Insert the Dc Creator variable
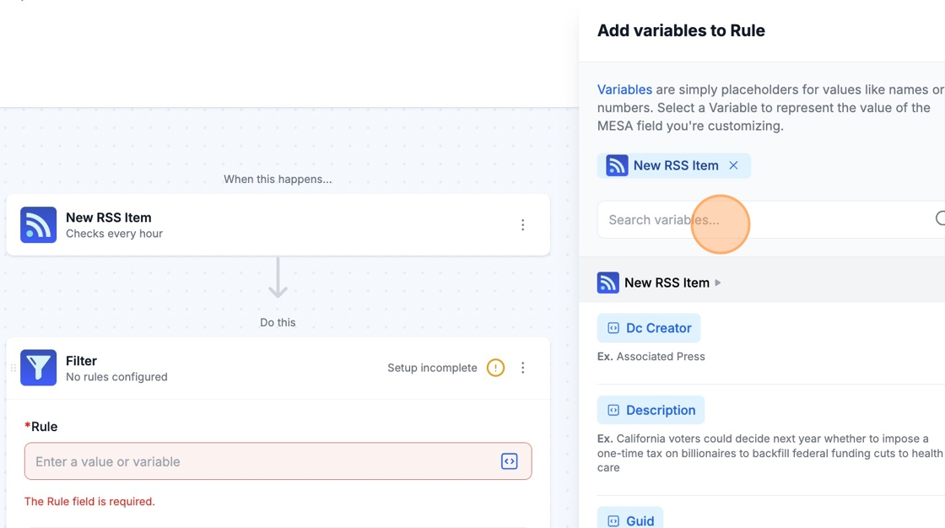The image size is (945, 528). 649,328
